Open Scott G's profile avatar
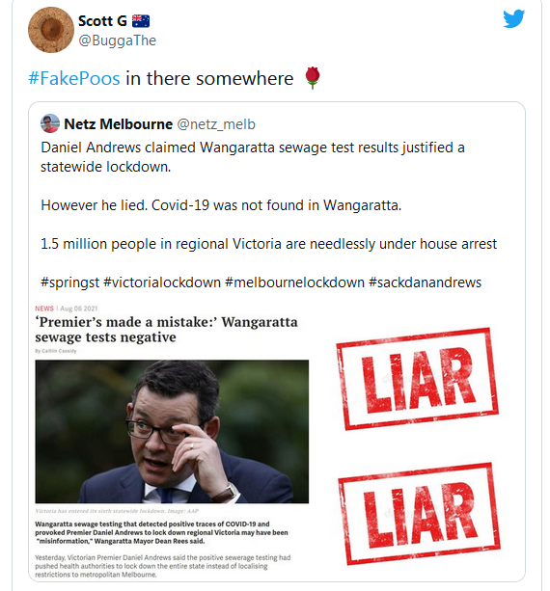 click(x=51, y=30)
